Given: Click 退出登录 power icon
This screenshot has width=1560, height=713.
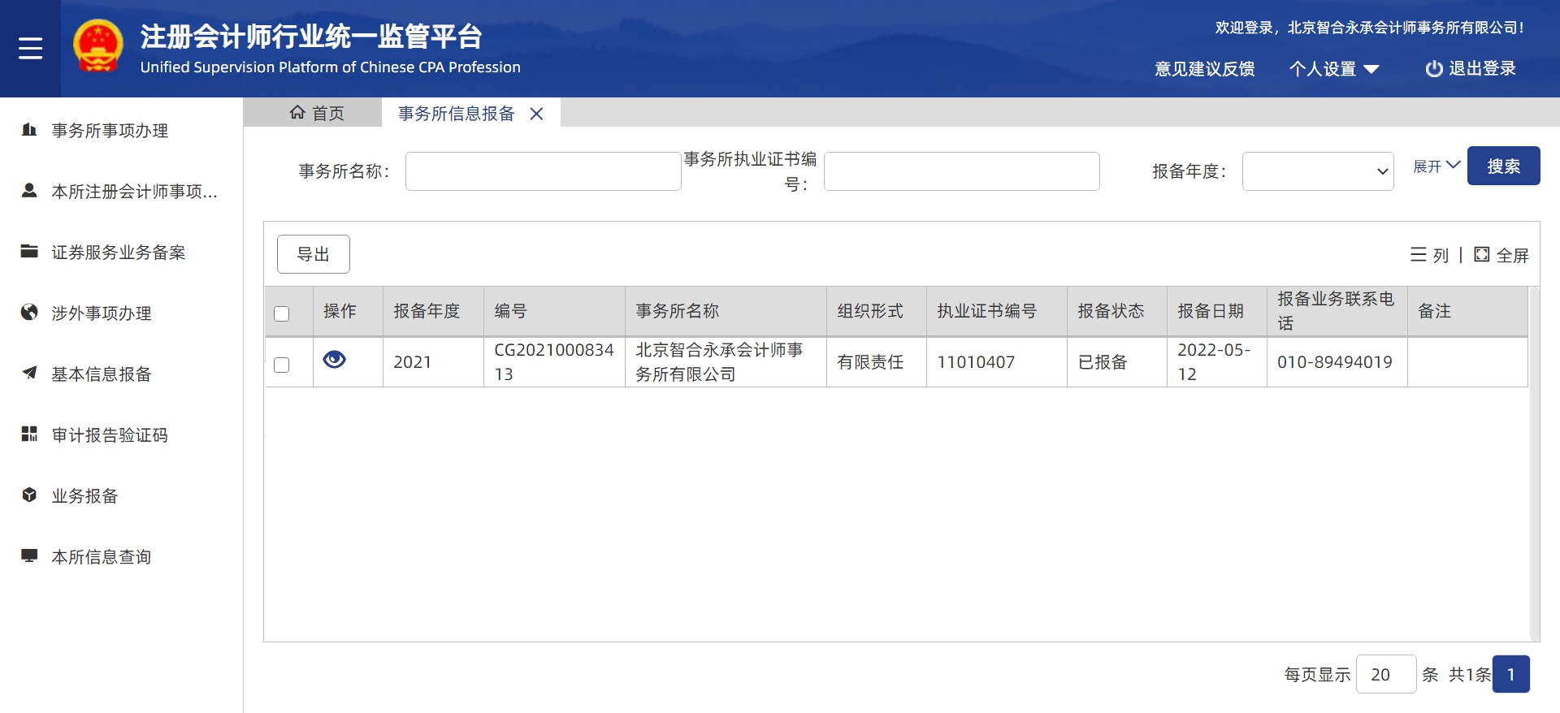Looking at the screenshot, I should 1434,69.
